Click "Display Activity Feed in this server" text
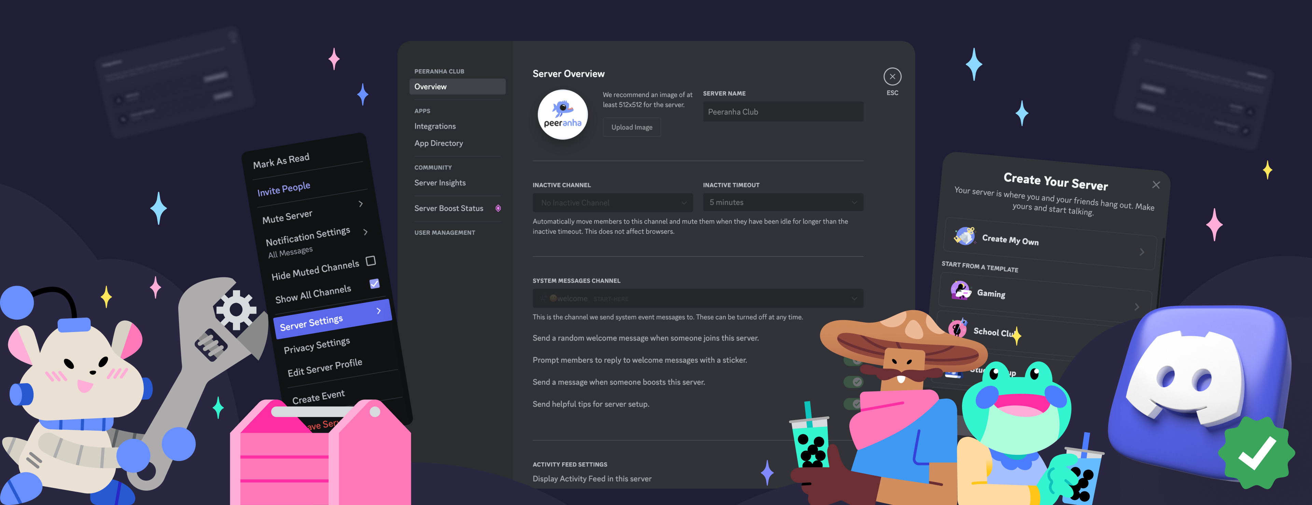The image size is (1312, 505). pos(592,478)
